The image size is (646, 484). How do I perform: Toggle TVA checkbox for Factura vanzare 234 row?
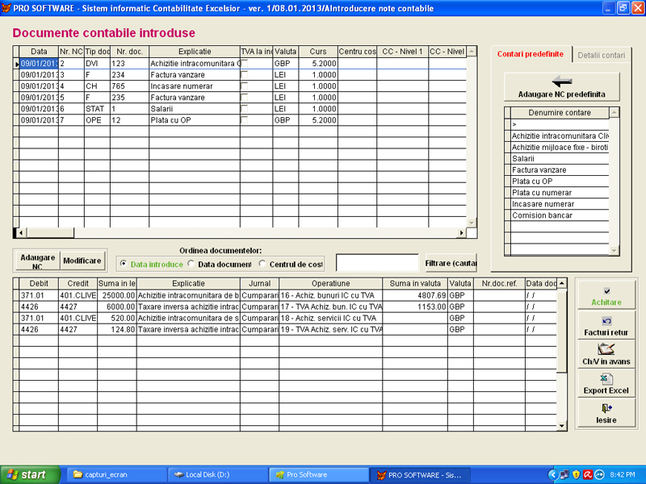tap(245, 74)
